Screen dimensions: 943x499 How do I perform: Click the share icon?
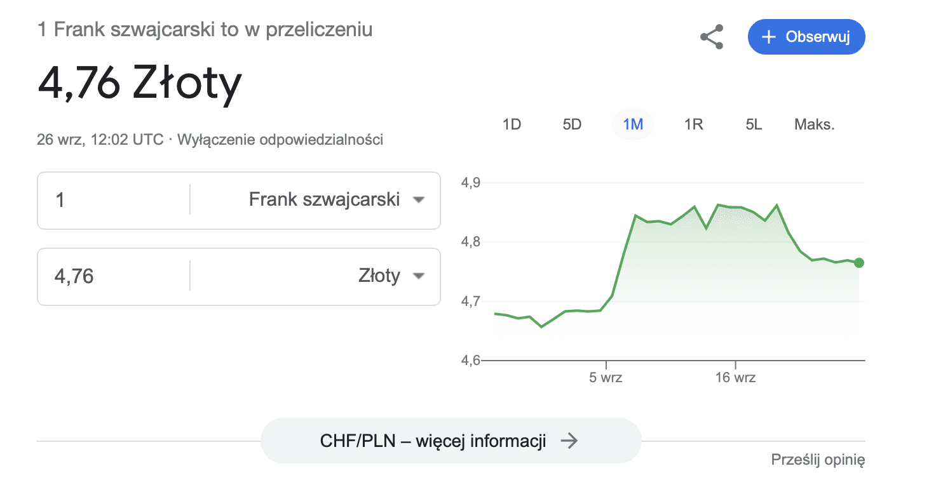click(x=712, y=37)
